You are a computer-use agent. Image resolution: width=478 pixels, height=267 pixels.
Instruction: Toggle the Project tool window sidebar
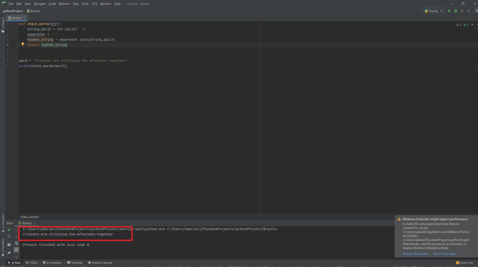pos(3,25)
